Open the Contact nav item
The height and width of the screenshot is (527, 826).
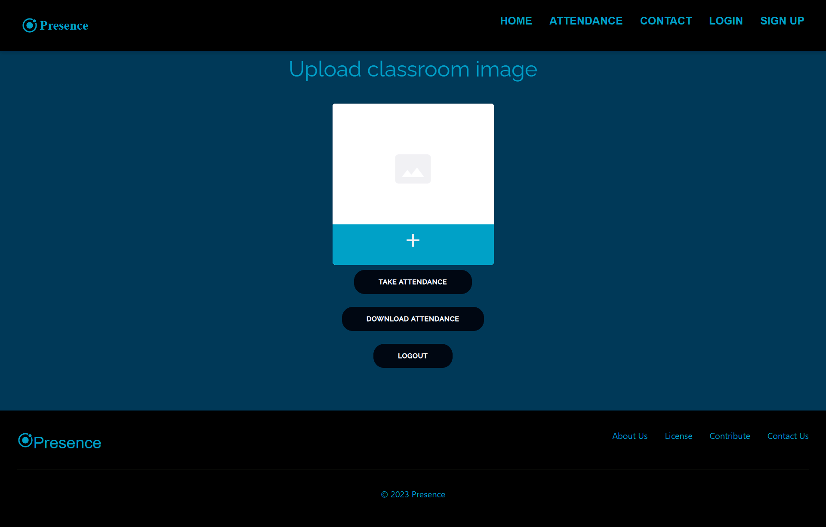(666, 21)
